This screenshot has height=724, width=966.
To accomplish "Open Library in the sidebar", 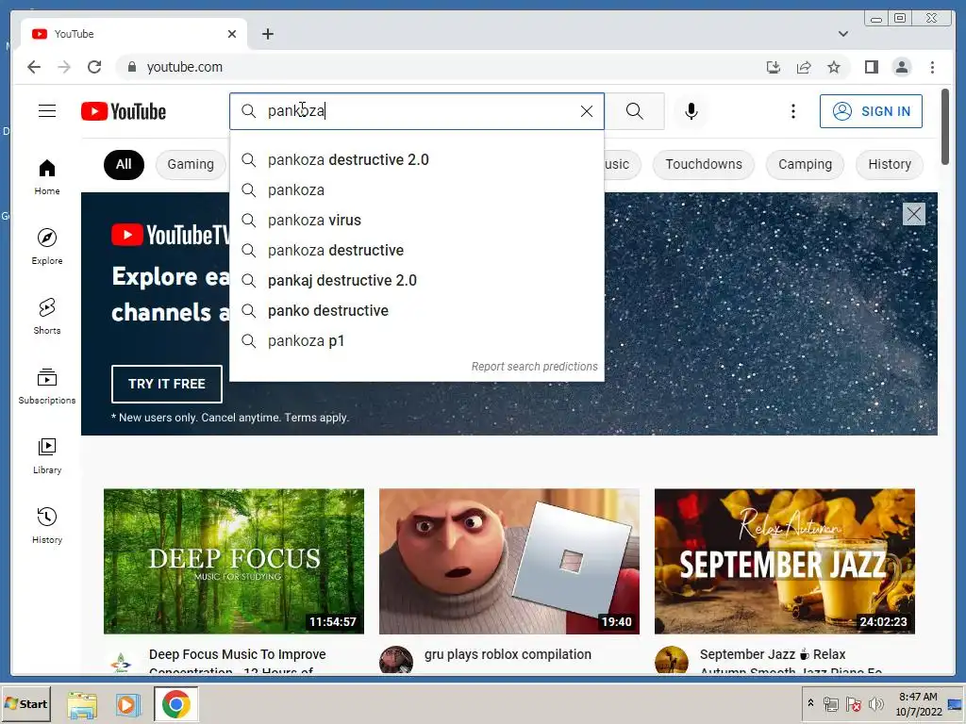I will coord(47,455).
